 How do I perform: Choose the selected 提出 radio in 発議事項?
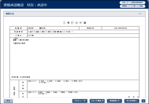(x=58, y=32)
